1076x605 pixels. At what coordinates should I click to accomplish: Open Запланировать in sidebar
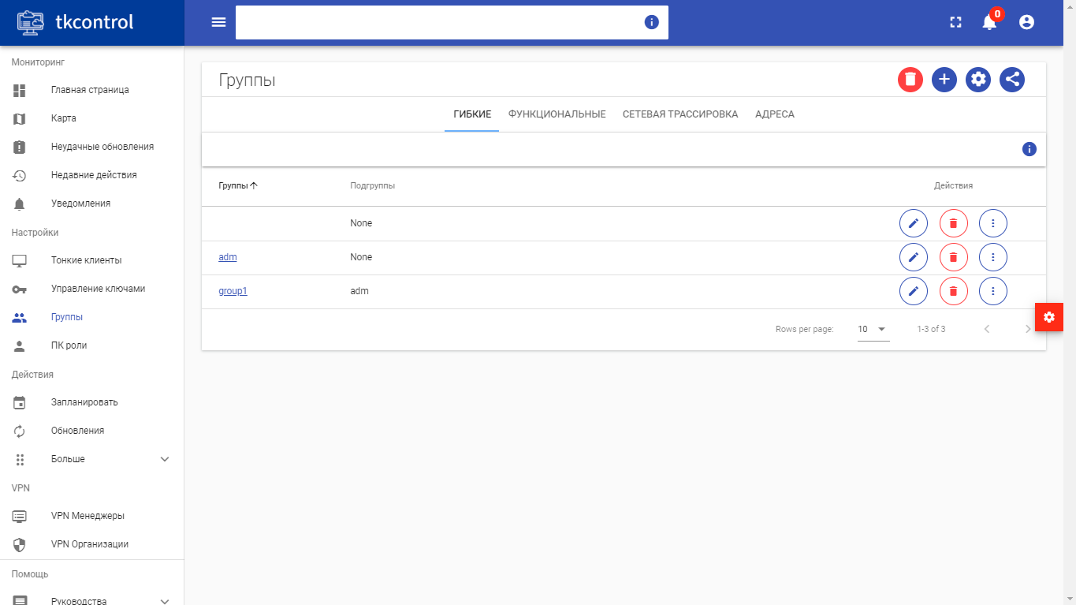pyautogui.click(x=91, y=402)
